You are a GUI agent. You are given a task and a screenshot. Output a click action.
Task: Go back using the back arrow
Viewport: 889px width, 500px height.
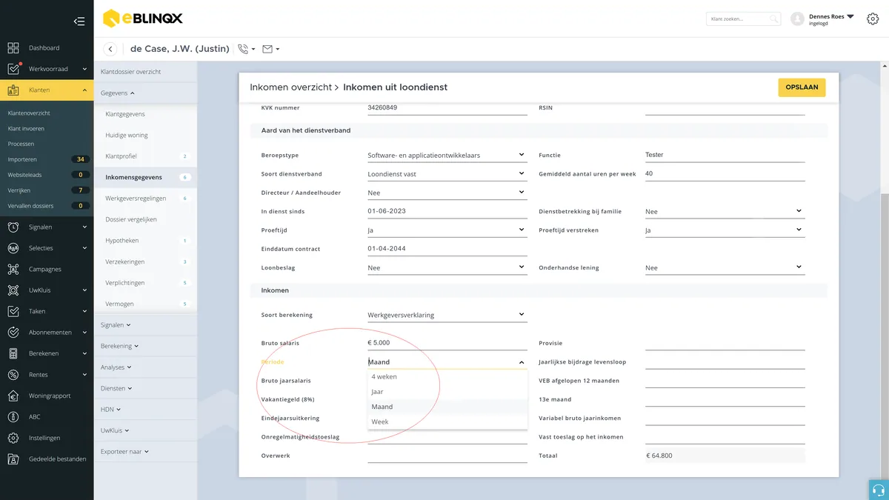[110, 49]
